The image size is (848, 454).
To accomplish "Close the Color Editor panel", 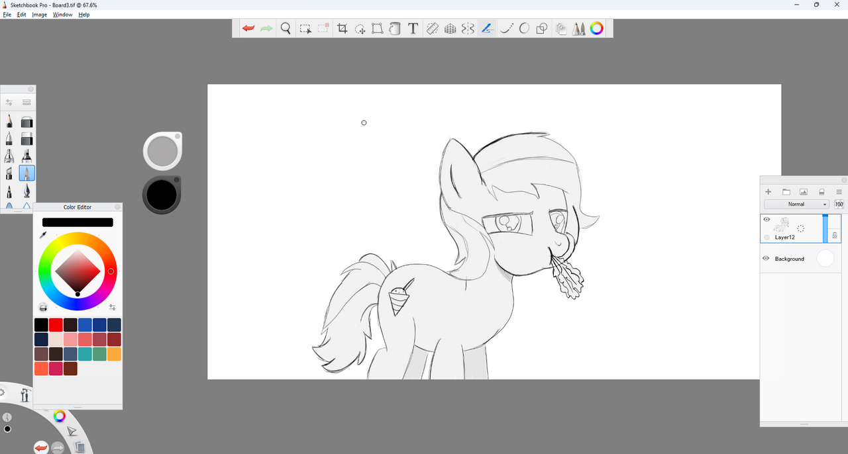I will (x=117, y=207).
